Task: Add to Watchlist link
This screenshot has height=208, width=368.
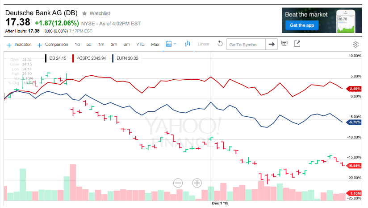Action: point(100,13)
